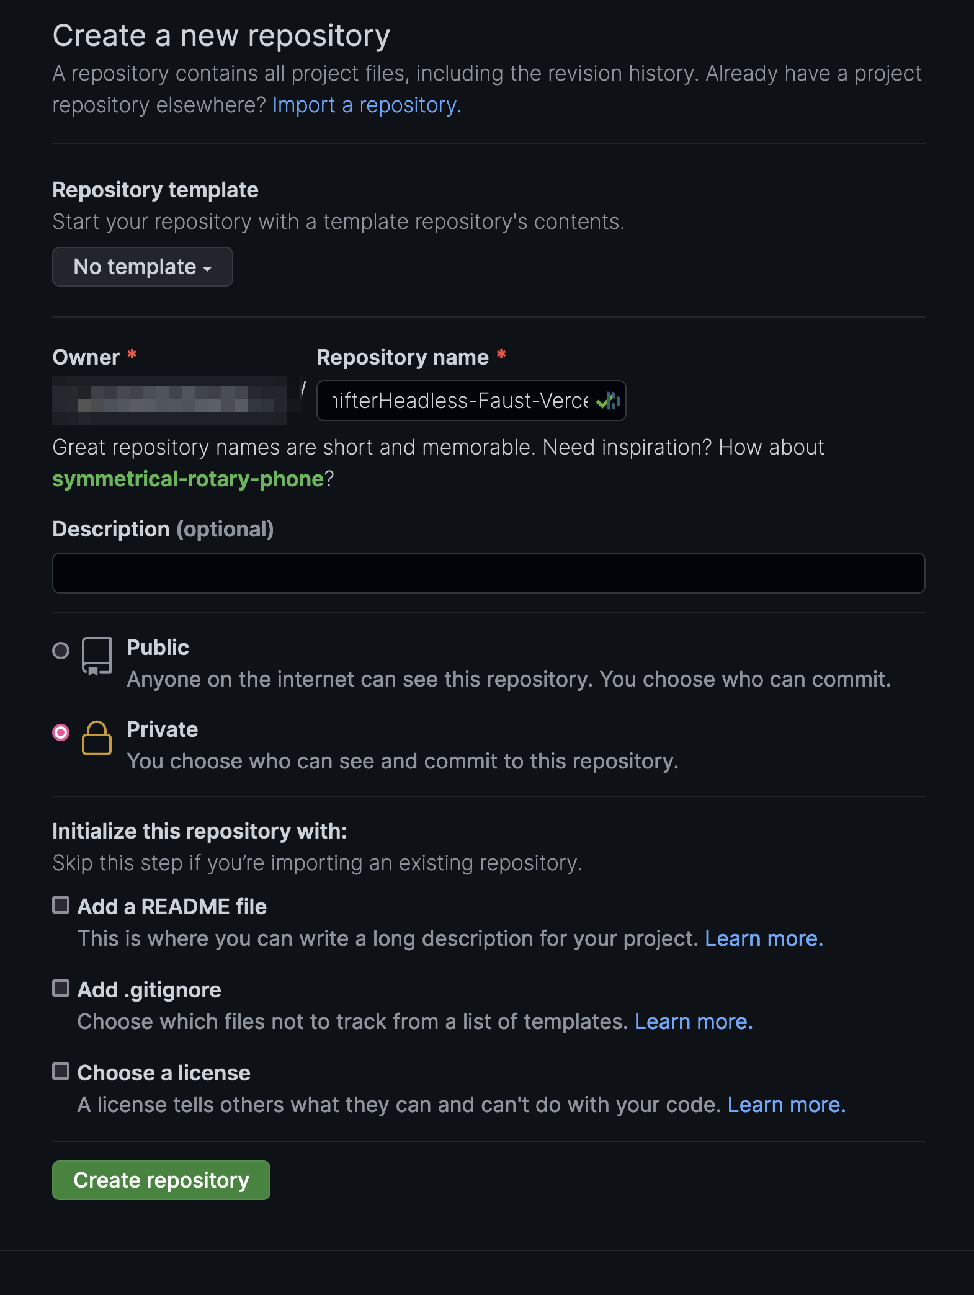The height and width of the screenshot is (1295, 974).
Task: Click the private lock icon
Action: [97, 737]
